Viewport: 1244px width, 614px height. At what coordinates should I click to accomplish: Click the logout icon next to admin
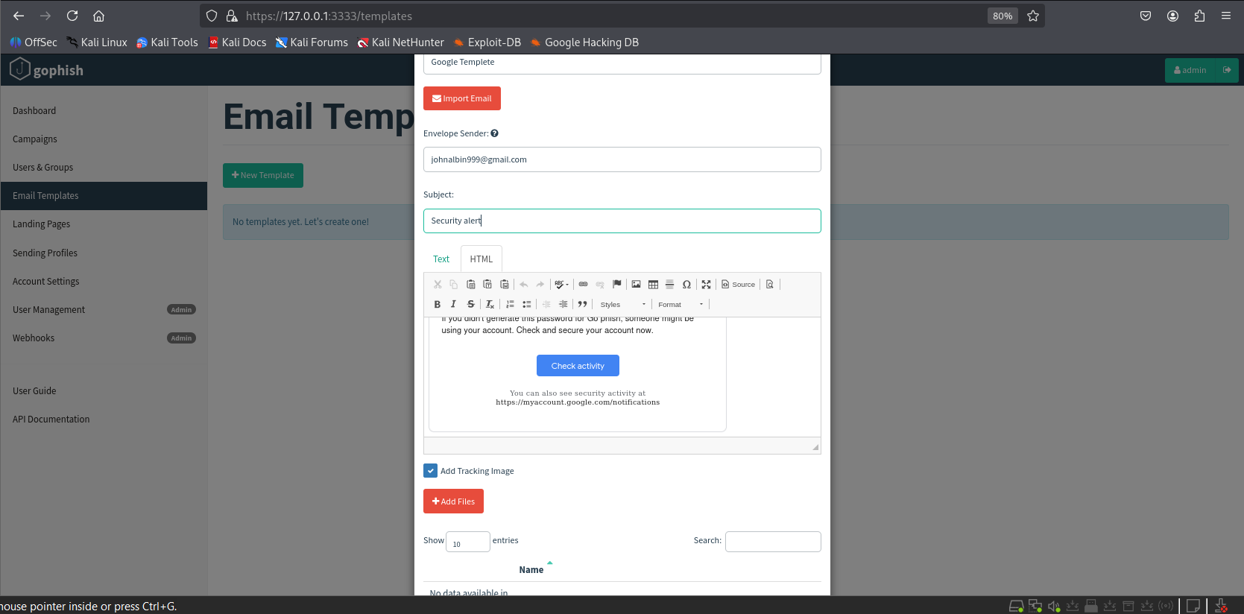[1227, 70]
